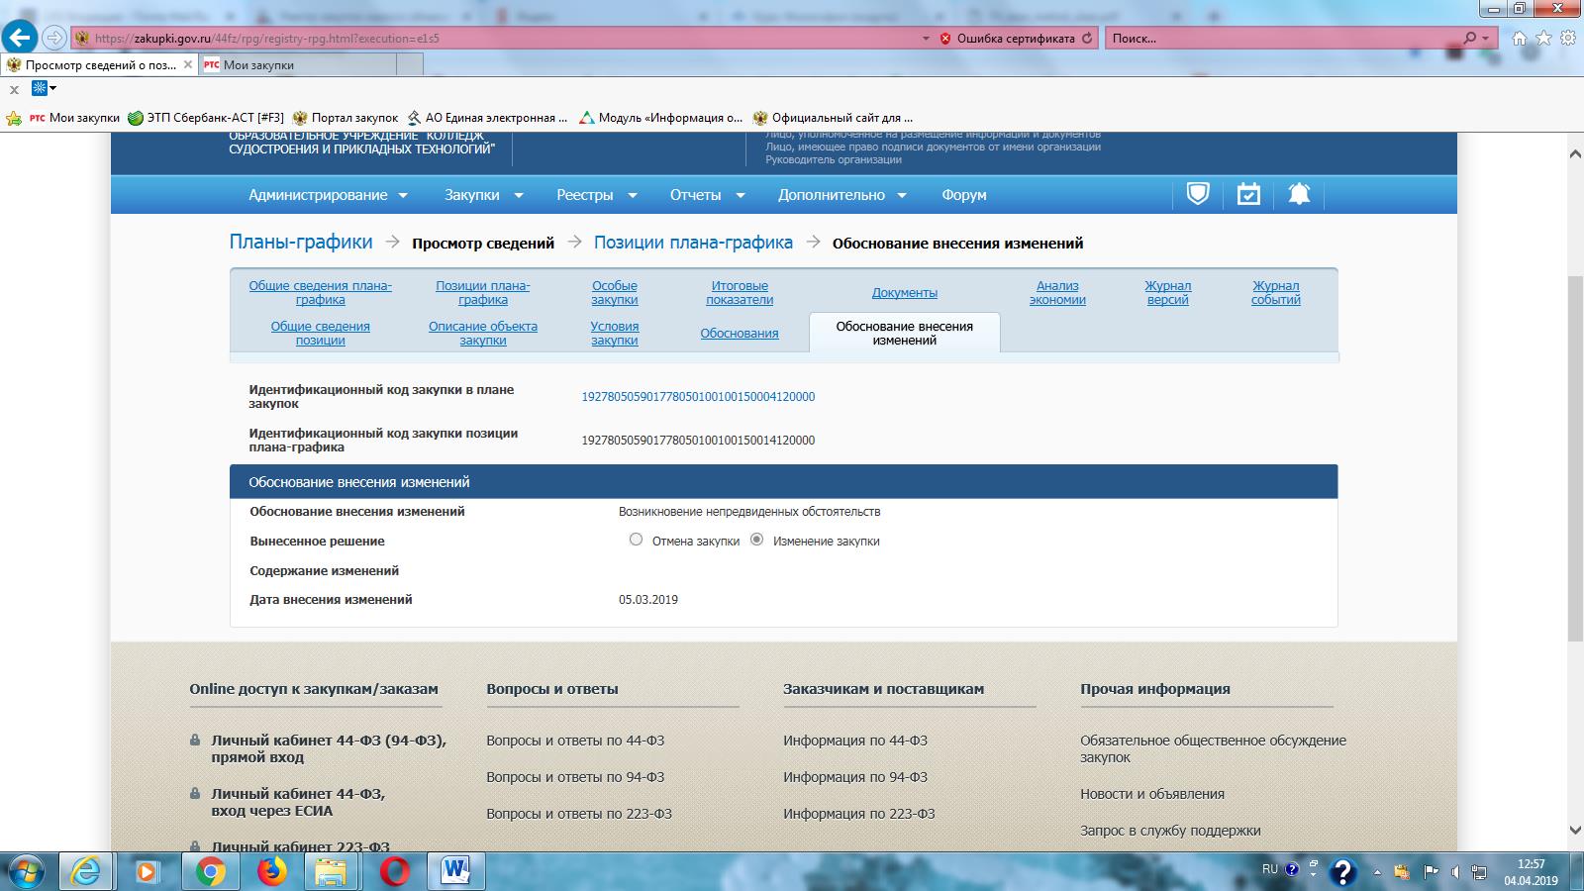Viewport: 1584px width, 891px height.
Task: Switch to Особые закупки tab
Action: (x=615, y=293)
